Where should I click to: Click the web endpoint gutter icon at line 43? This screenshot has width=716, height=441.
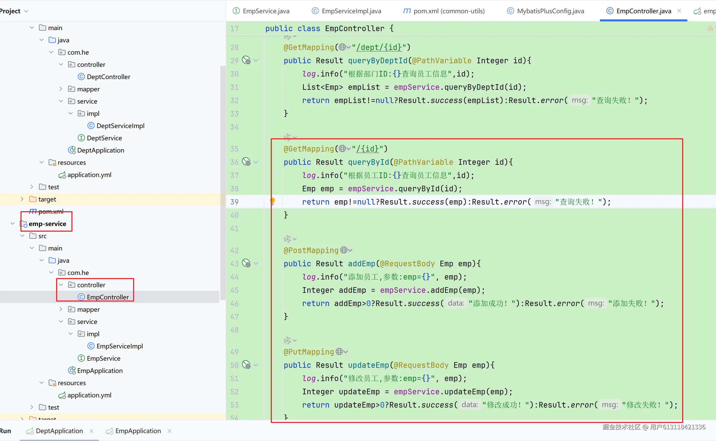(246, 263)
